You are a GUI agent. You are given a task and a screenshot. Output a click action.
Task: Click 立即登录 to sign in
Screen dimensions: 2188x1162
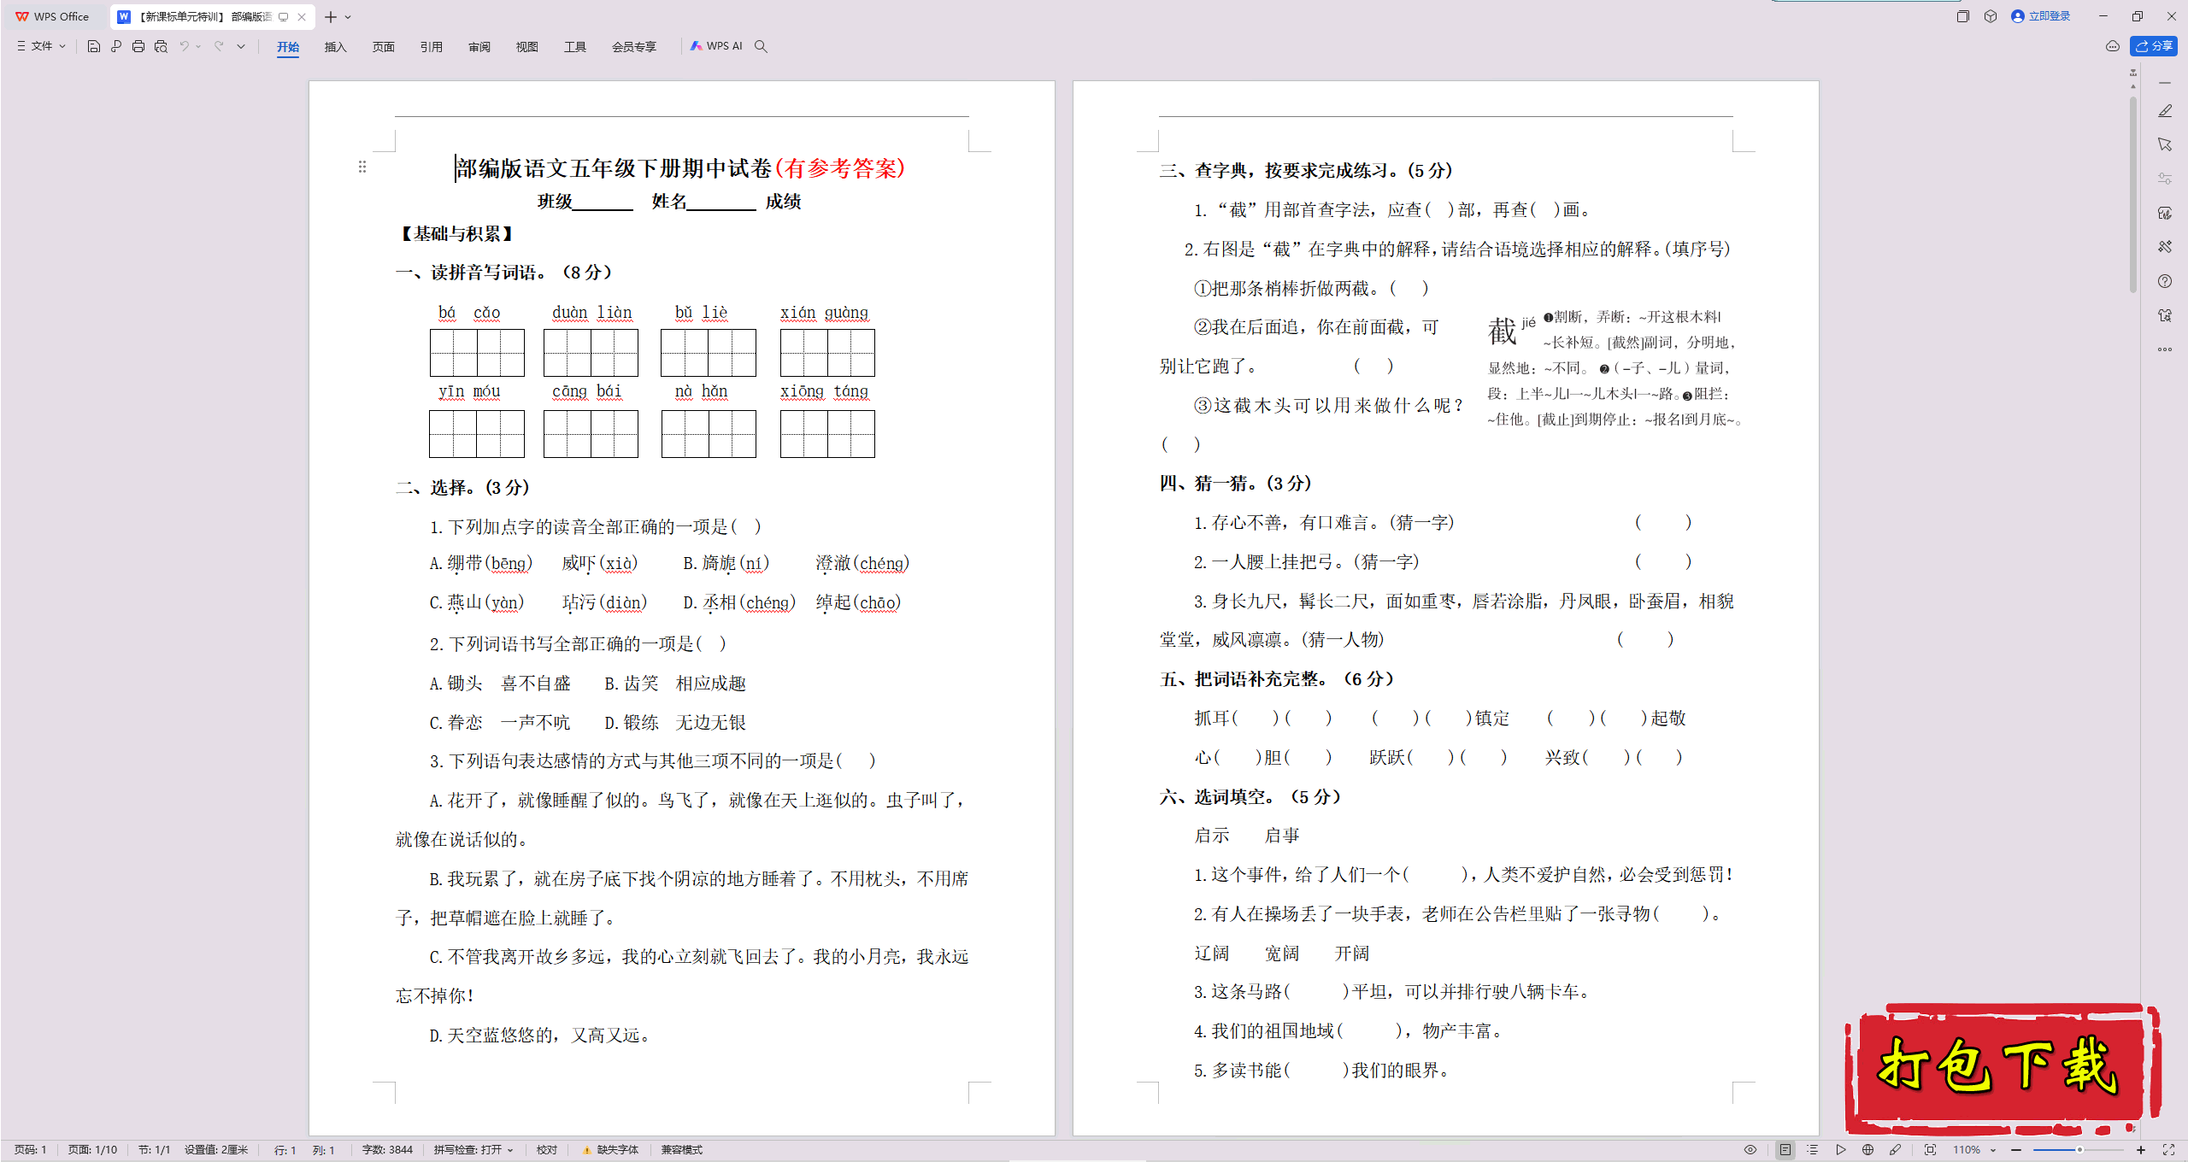pos(2041,16)
